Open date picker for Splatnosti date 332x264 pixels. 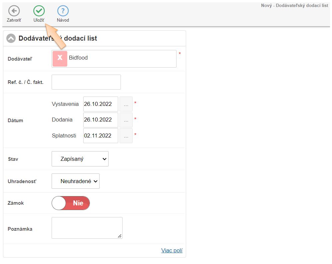(x=126, y=136)
